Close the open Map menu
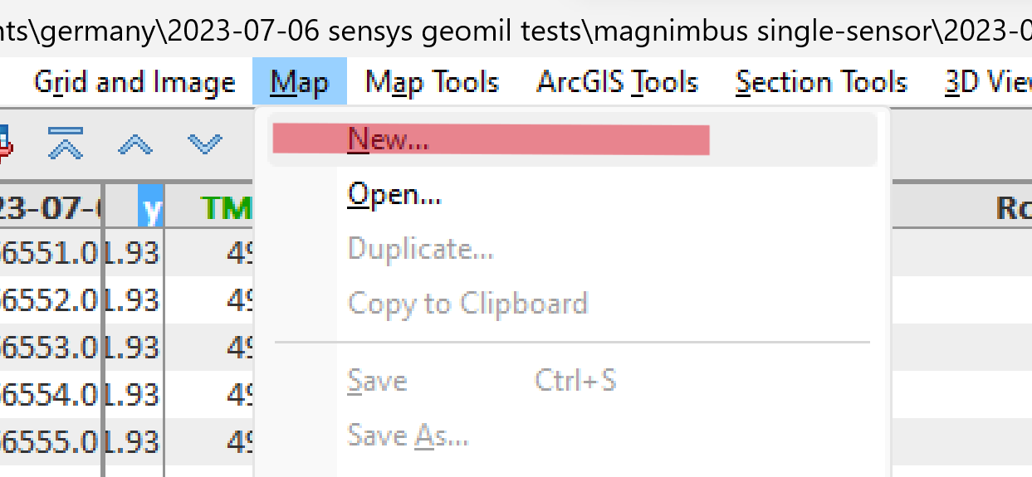 (x=300, y=82)
